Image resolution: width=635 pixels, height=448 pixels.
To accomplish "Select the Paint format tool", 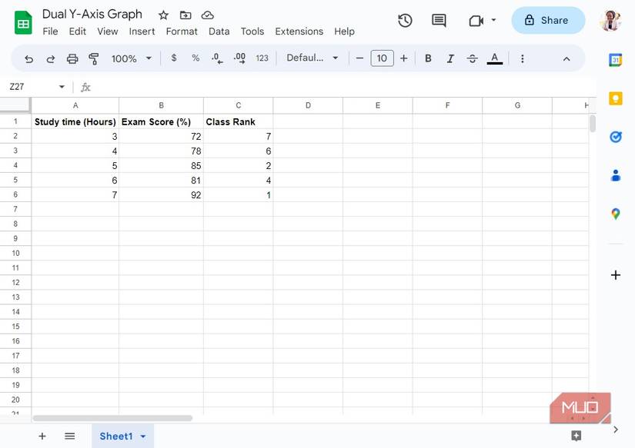I will tap(94, 58).
